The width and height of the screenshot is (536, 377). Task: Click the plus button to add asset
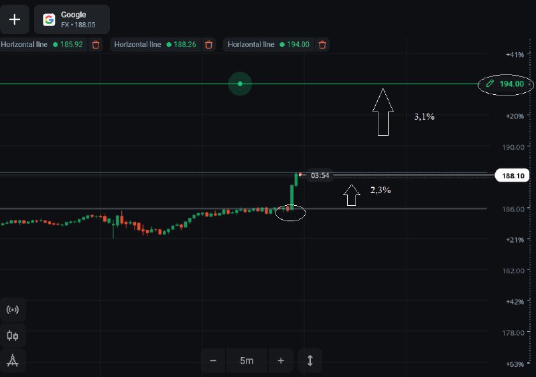coord(14,19)
